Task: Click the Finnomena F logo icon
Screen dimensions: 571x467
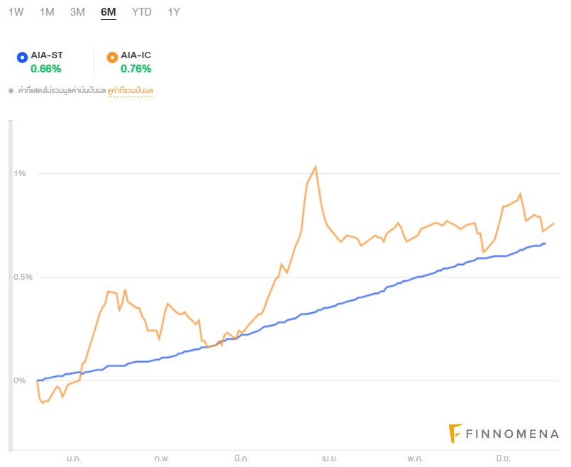Action: [455, 433]
